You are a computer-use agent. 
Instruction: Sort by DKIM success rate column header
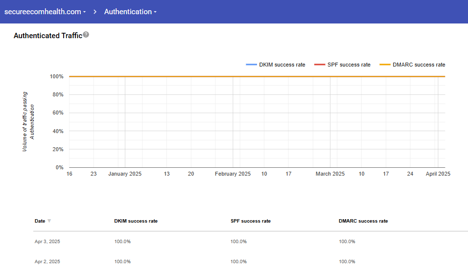click(x=136, y=221)
